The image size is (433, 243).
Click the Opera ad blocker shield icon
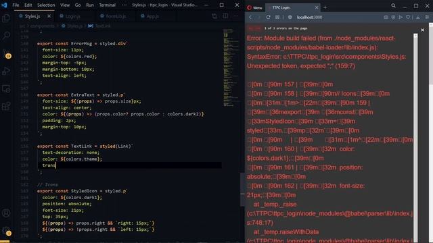click(x=393, y=17)
